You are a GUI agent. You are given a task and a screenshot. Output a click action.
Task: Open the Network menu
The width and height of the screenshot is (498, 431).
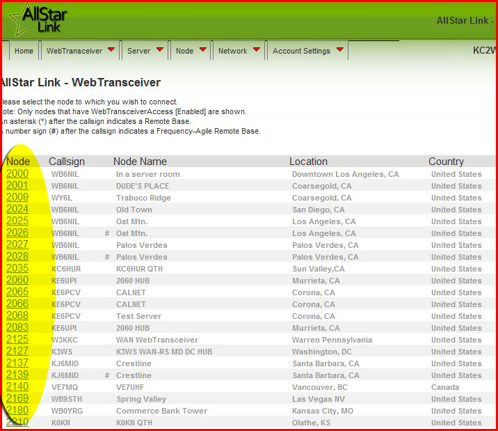click(232, 51)
